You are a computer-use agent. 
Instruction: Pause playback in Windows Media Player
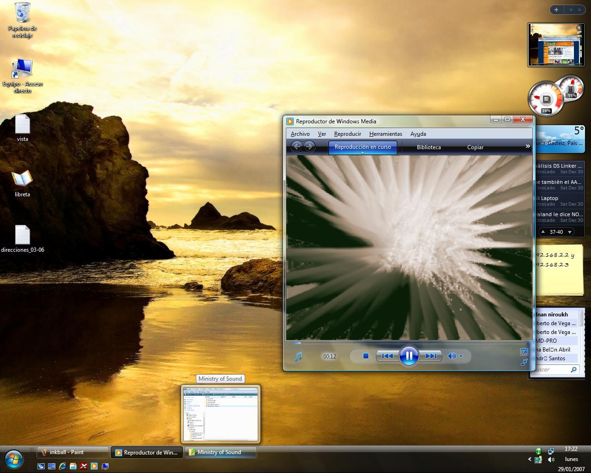tap(409, 356)
